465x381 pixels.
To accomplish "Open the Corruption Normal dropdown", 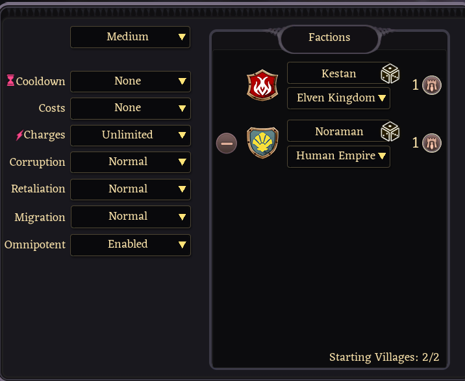I will click(x=130, y=162).
